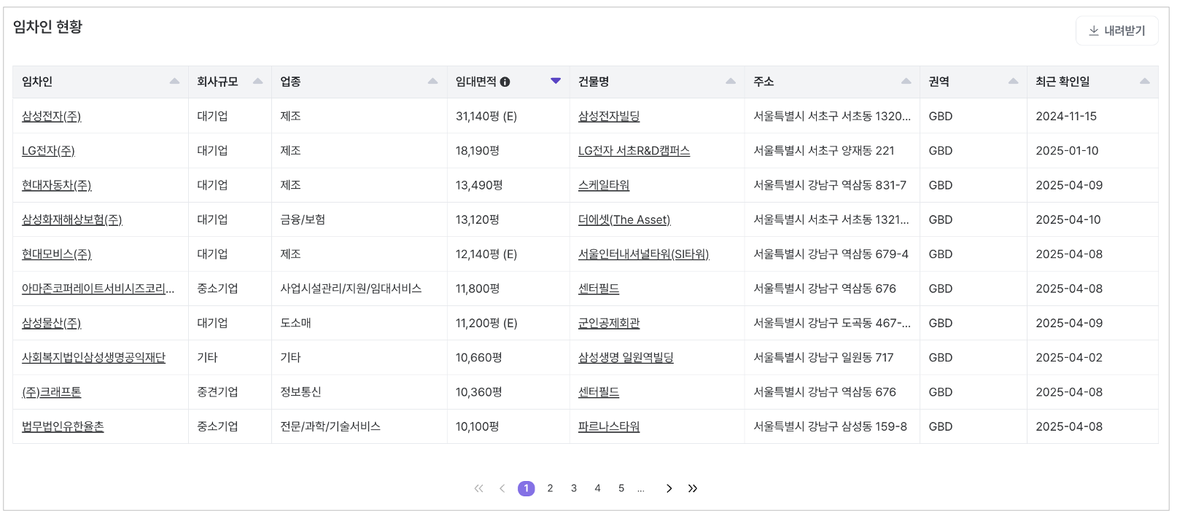Image resolution: width=1177 pixels, height=516 pixels.
Task: Select page 3 in pagination
Action: (574, 488)
